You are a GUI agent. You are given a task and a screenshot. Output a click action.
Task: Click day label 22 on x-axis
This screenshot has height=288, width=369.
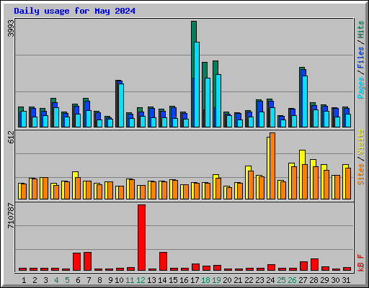[x=249, y=280]
